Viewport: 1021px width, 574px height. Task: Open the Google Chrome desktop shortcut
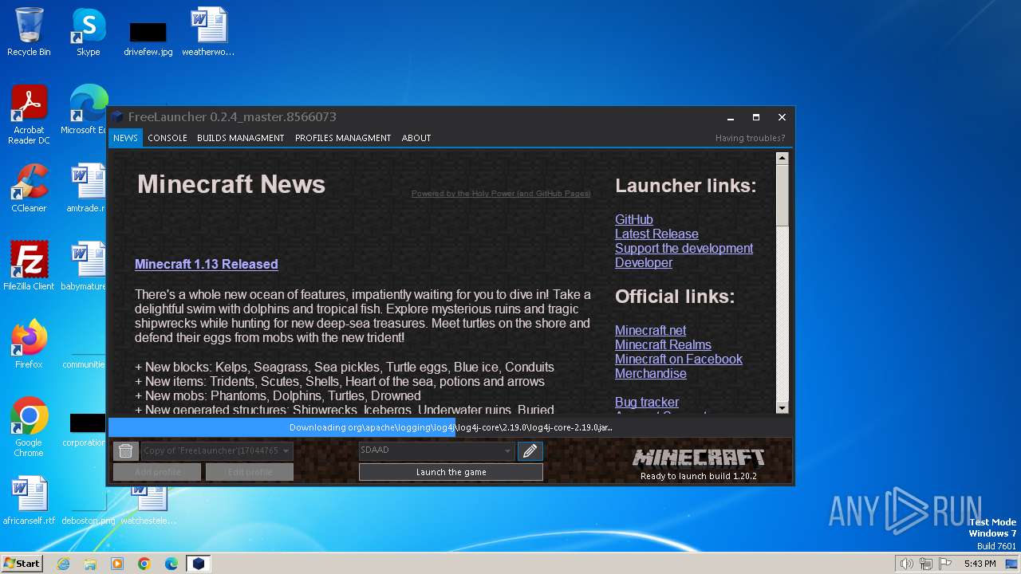(29, 427)
